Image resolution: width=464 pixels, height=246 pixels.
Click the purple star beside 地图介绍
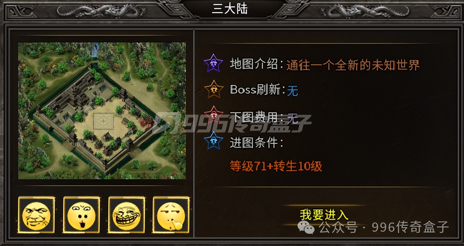pos(213,63)
